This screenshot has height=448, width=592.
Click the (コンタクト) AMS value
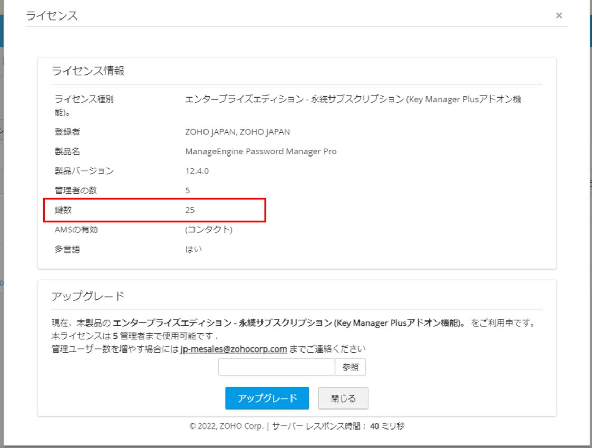pos(209,229)
